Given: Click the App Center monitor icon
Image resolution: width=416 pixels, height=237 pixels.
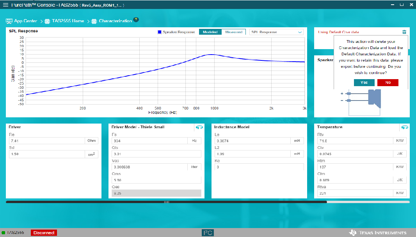Looking at the screenshot, I should point(9,21).
